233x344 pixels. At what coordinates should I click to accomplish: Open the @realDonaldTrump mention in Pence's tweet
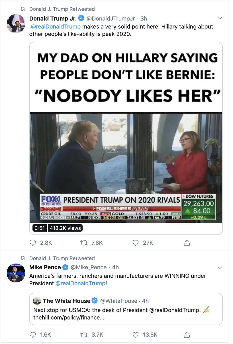pyautogui.click(x=80, y=283)
